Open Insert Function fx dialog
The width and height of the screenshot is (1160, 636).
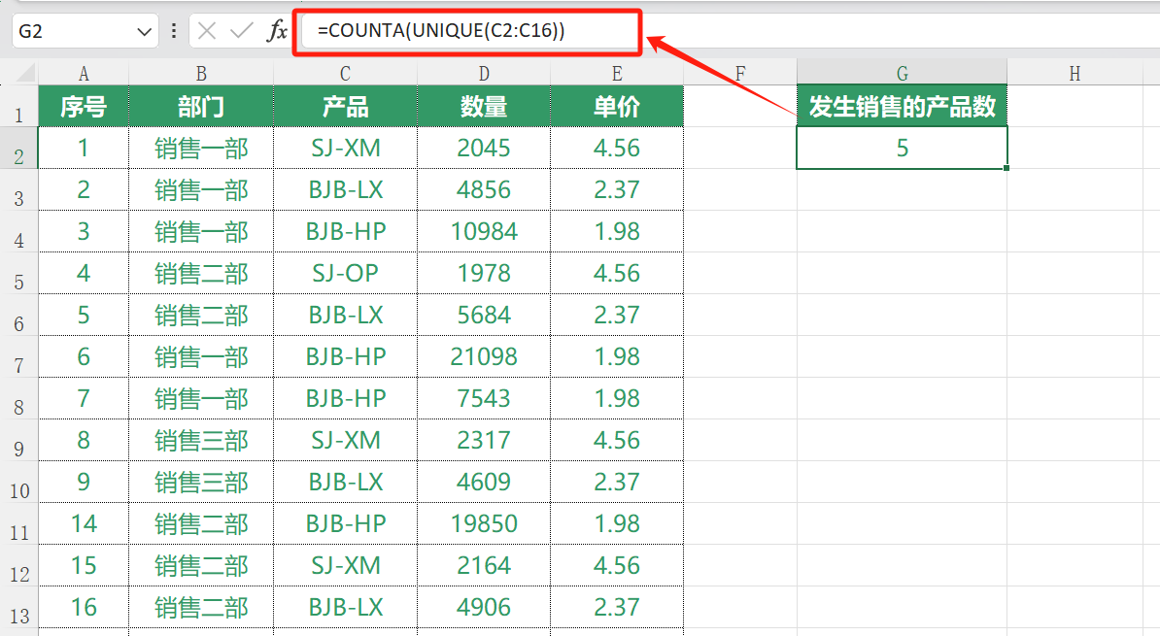coord(278,31)
